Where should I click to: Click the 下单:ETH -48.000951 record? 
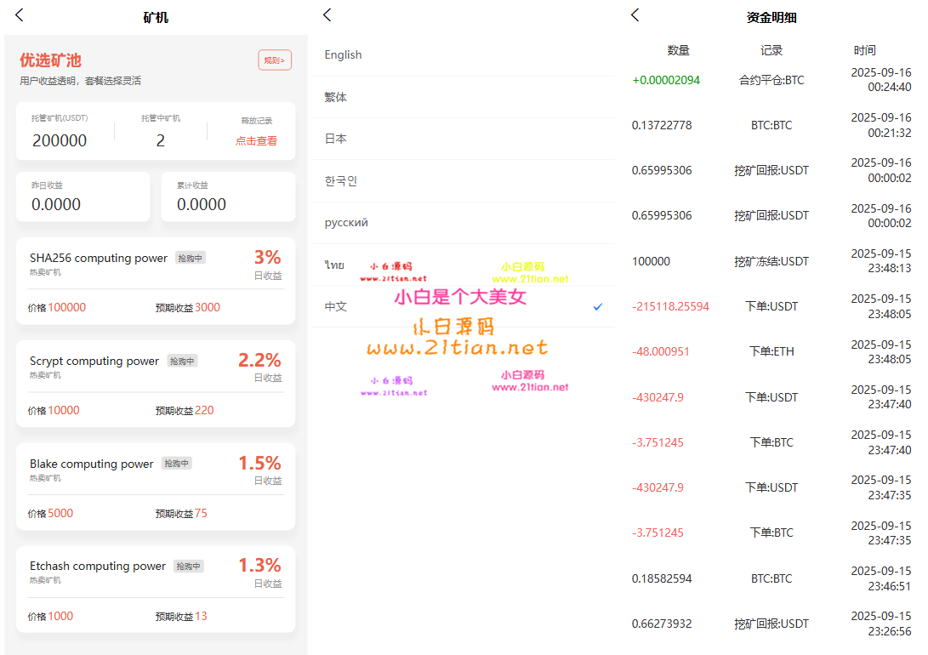tap(771, 351)
